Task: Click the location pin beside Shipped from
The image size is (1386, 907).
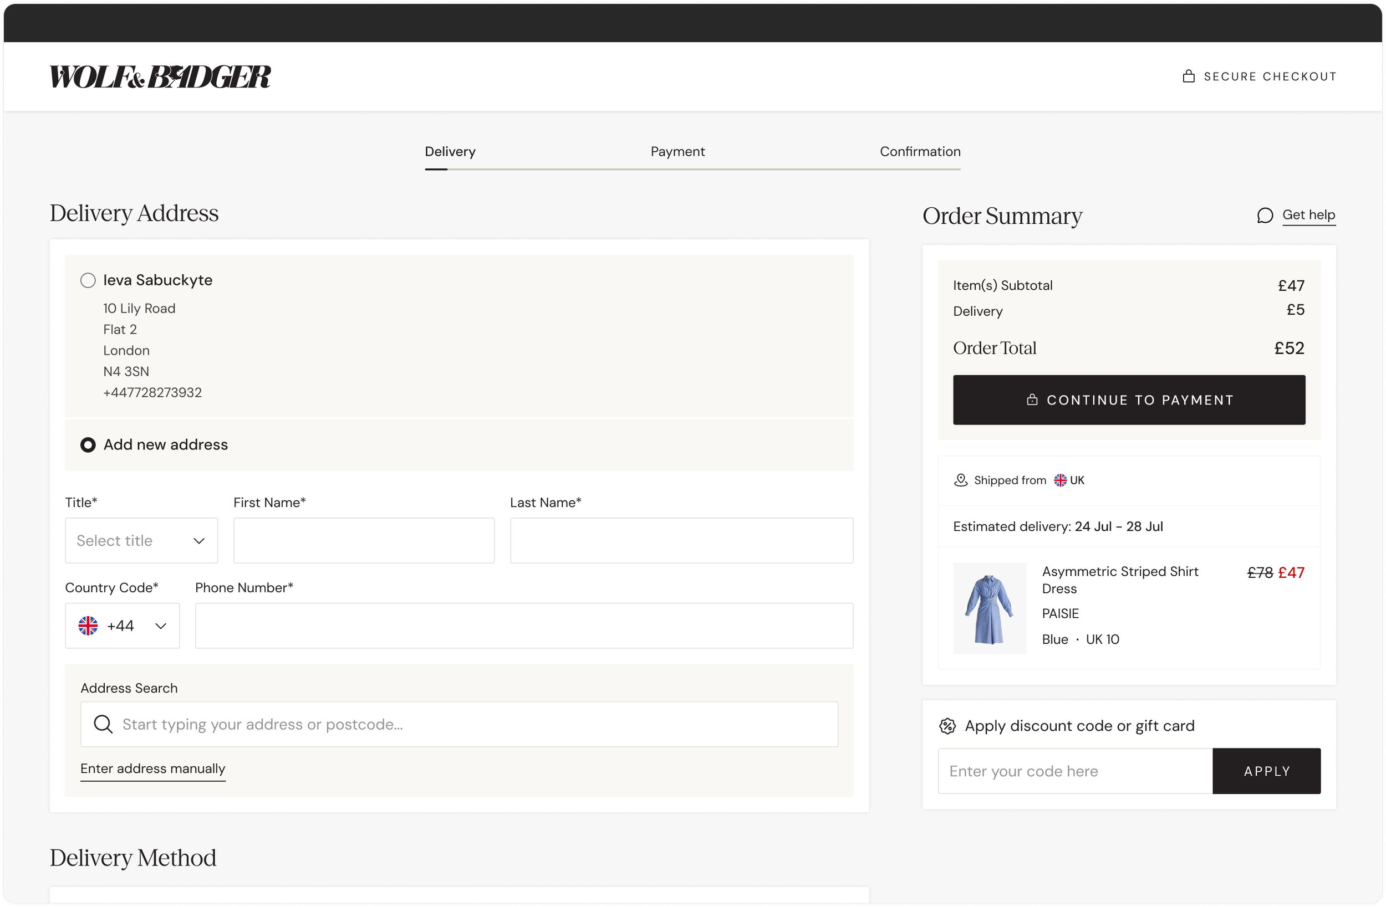Action: [x=960, y=480]
